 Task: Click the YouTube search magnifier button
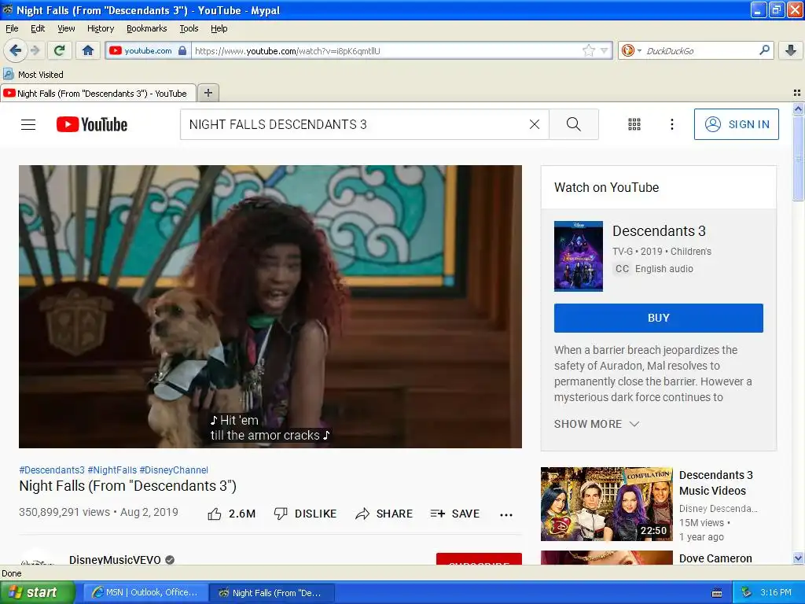point(573,124)
